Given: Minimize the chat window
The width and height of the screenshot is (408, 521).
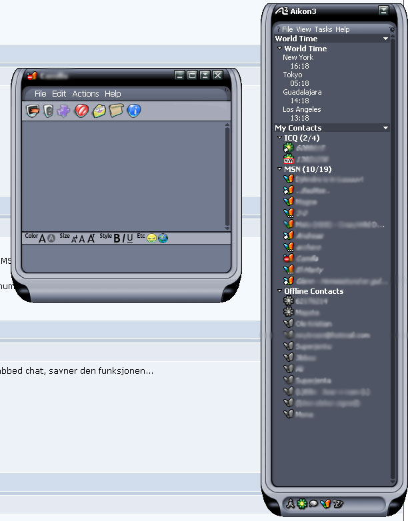Looking at the screenshot, I should coord(179,75).
